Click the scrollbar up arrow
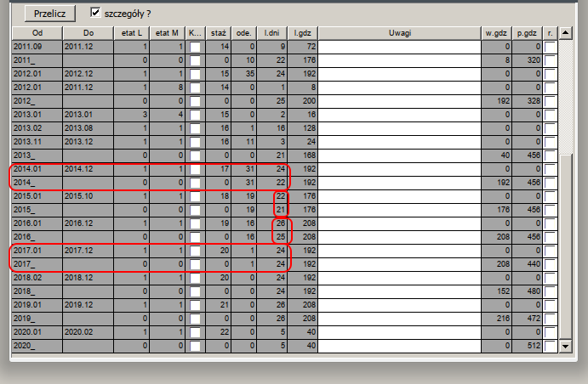This screenshot has height=384, width=588. pos(564,33)
